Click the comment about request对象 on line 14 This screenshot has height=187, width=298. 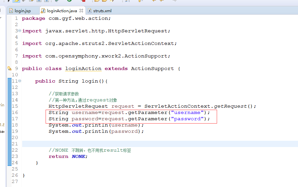point(83,100)
